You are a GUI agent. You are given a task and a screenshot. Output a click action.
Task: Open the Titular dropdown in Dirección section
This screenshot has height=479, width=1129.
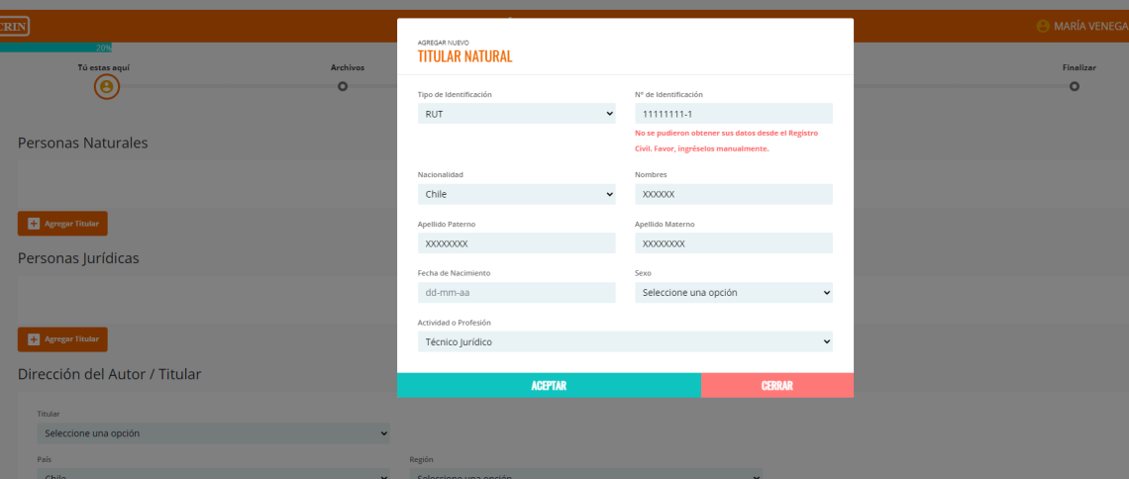213,433
